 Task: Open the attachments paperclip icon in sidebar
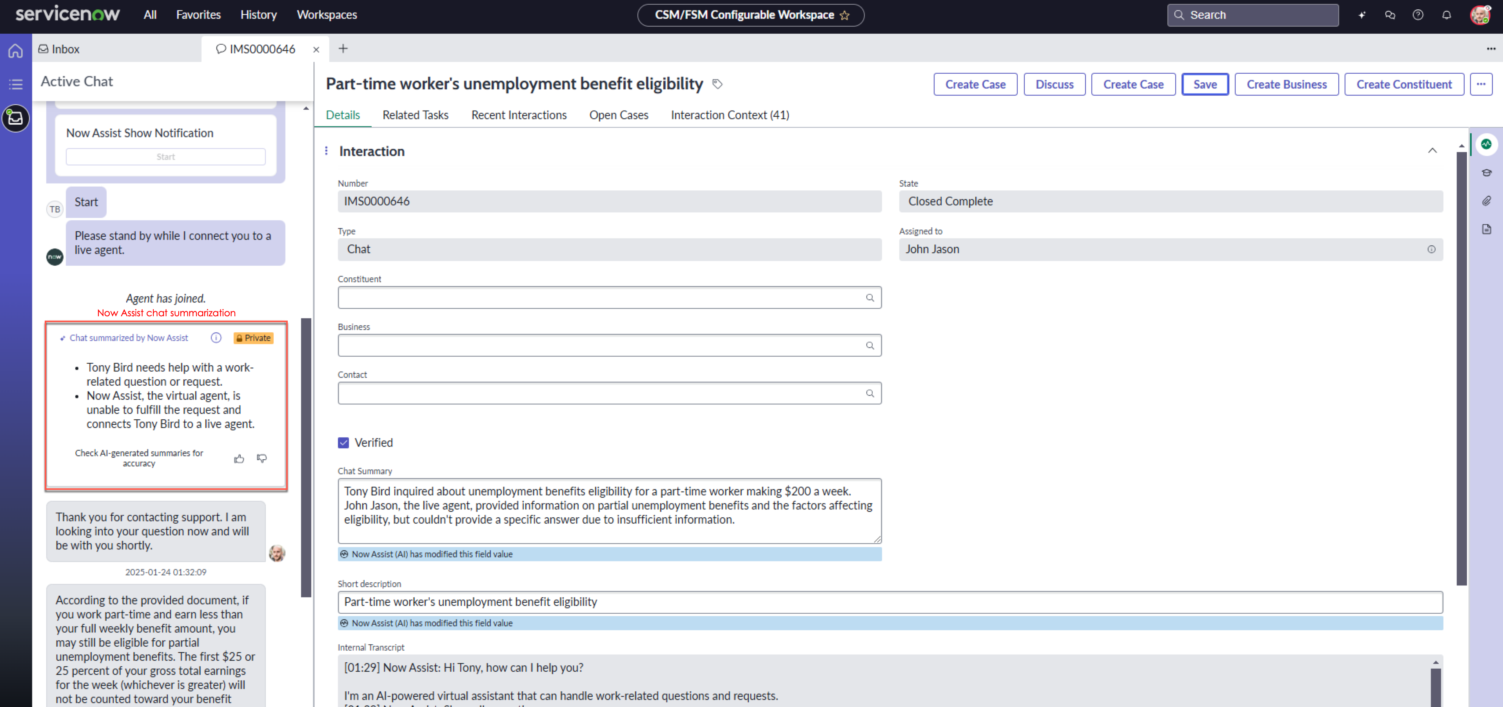(1486, 201)
